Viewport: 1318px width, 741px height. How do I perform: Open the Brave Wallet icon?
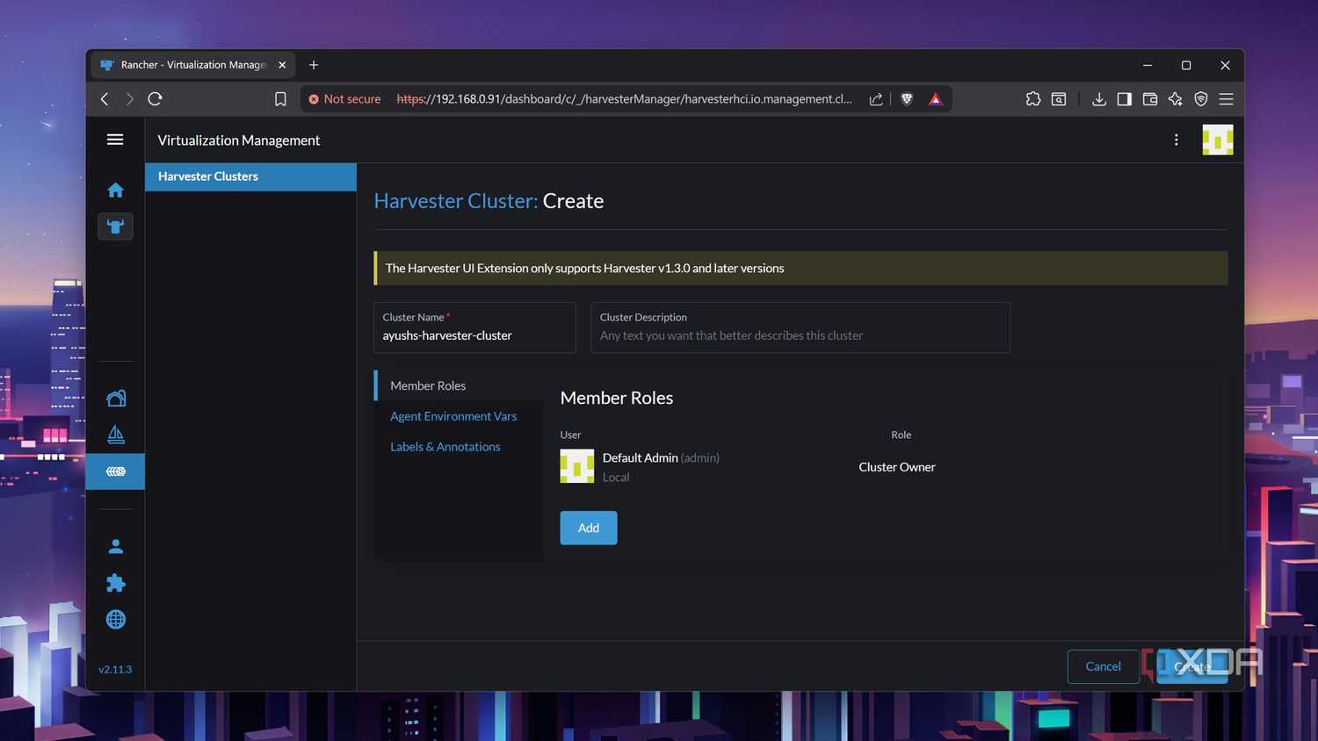point(1150,99)
